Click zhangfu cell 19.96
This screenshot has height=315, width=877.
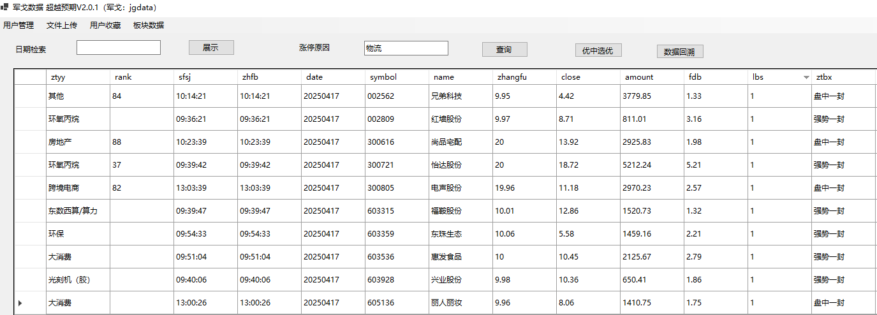click(x=524, y=188)
